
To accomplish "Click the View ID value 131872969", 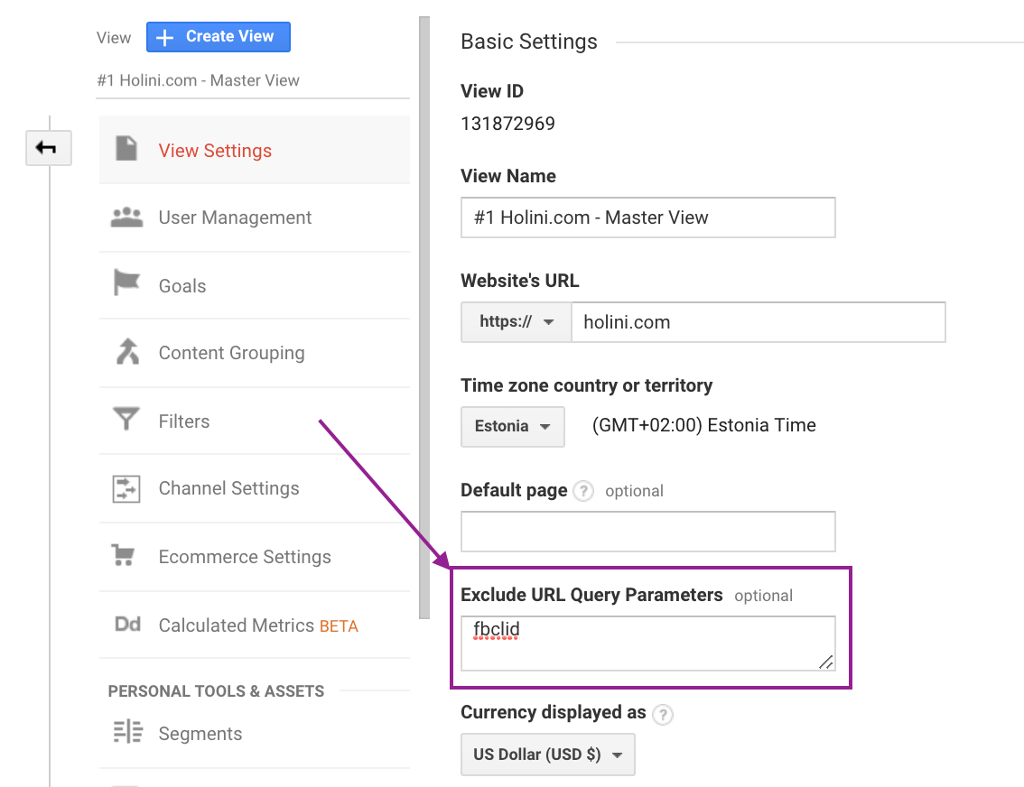I will coord(508,124).
